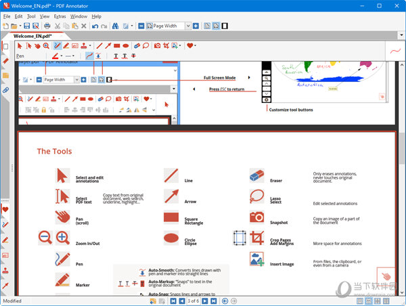Select the Ellipse shape tool

coord(126,46)
